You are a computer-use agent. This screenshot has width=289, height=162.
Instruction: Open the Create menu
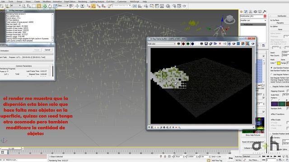click(37, 1)
